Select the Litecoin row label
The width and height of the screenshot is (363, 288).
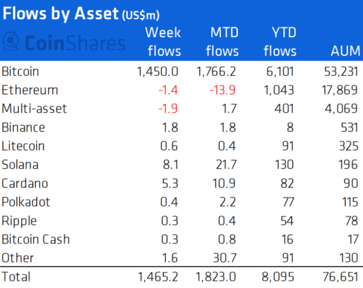[23, 146]
